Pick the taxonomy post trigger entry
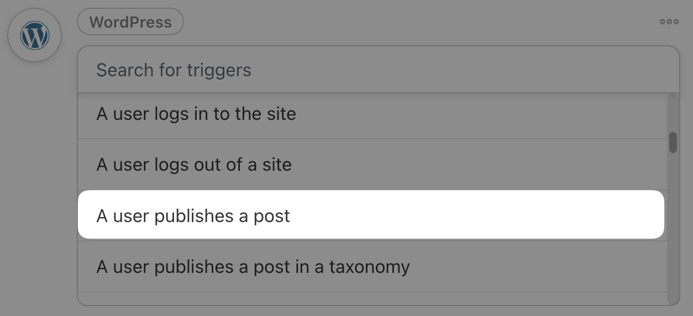This screenshot has height=316, width=693. pos(372,266)
